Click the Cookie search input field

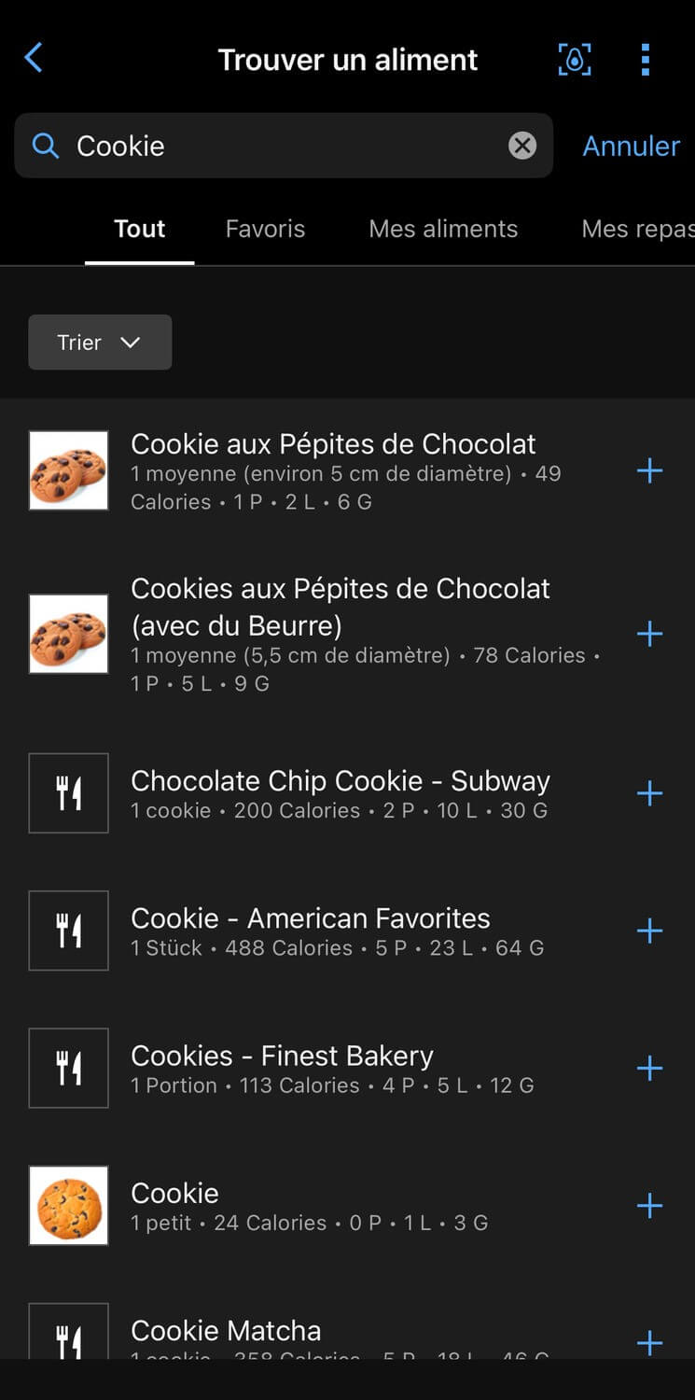click(280, 146)
